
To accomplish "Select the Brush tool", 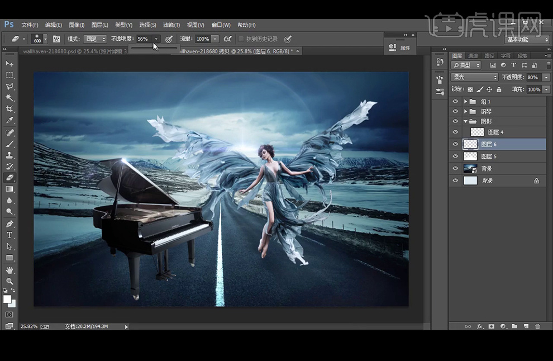I will click(x=9, y=144).
